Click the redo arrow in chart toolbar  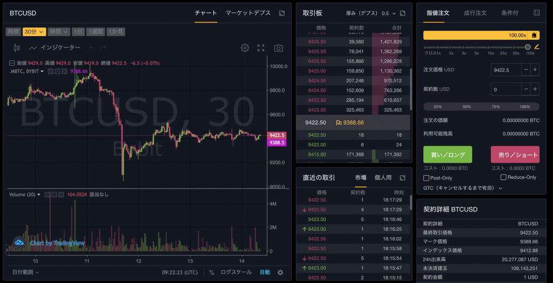[103, 48]
